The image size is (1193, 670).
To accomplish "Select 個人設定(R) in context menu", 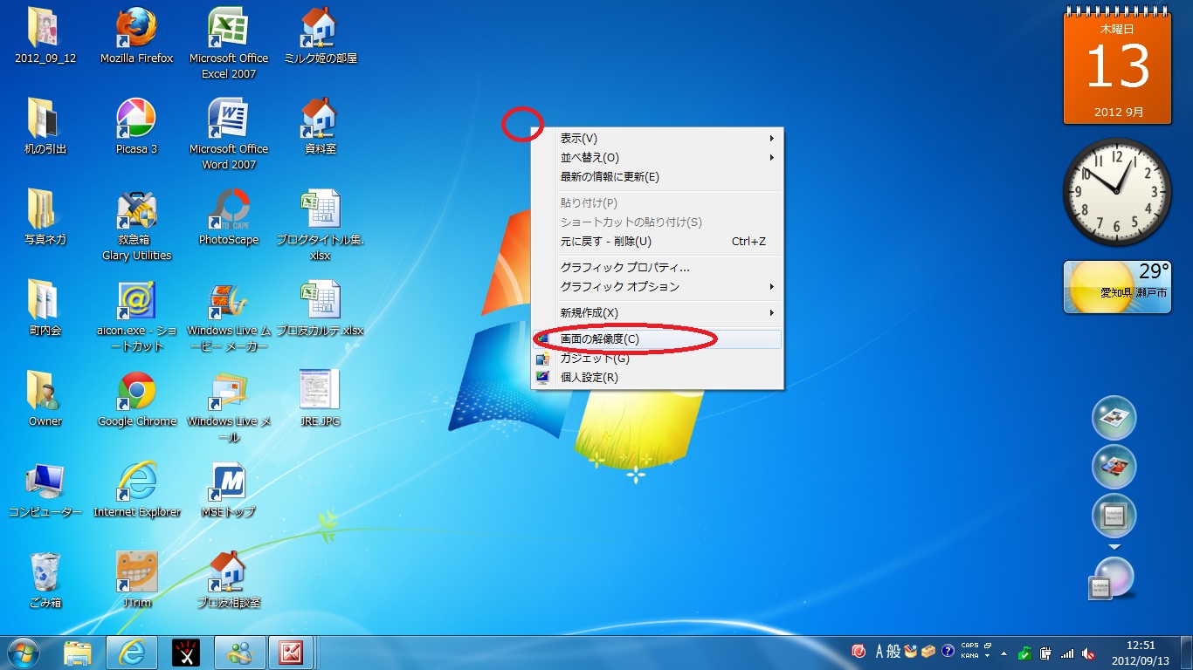I will [x=658, y=378].
